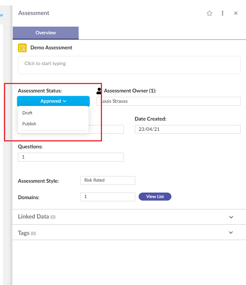The height and width of the screenshot is (285, 246).
Task: Open the Approved status dropdown
Action: [x=53, y=101]
